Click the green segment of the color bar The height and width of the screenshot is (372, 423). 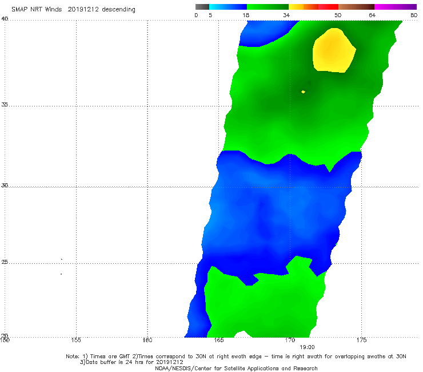click(268, 7)
